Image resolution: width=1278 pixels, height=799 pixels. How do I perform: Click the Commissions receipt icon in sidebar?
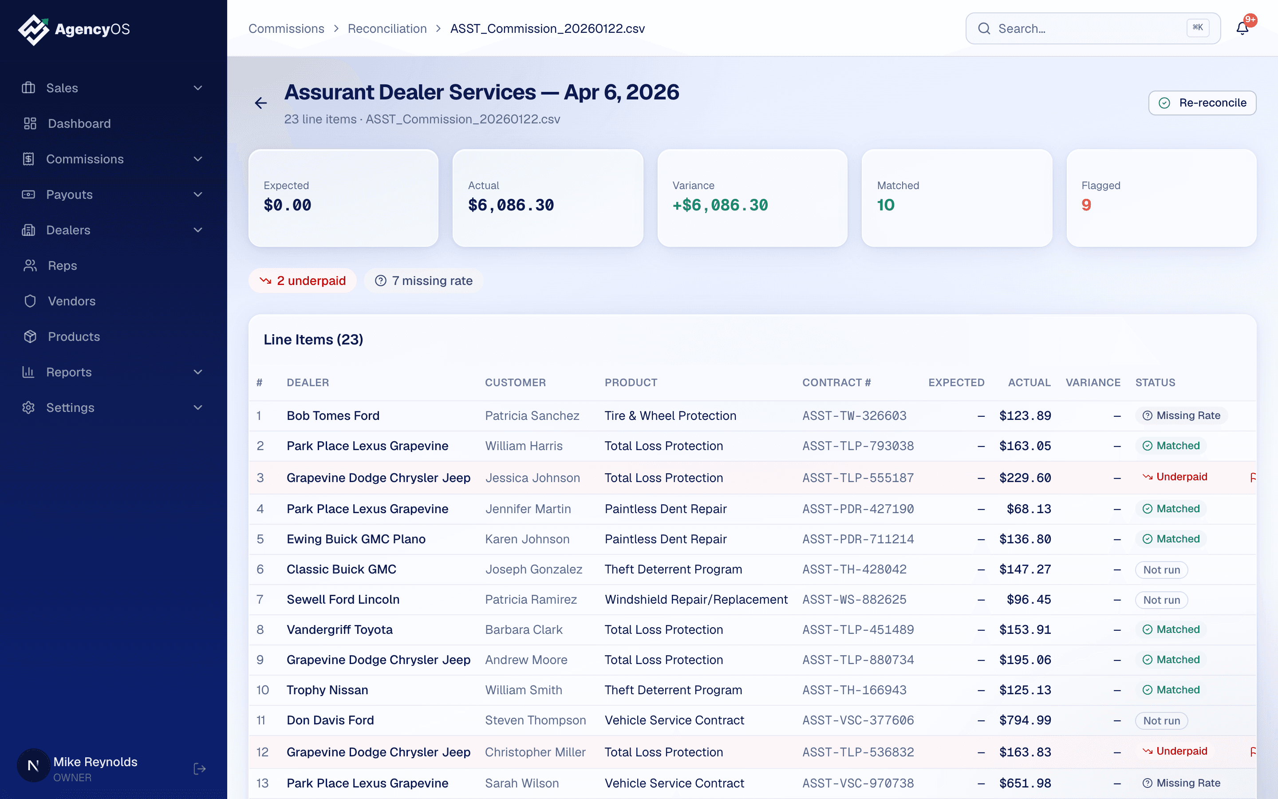click(28, 158)
